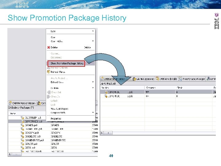The image size is (221, 166).
Task: Choose View Cost Report menu entry
Action: pyautogui.click(x=59, y=109)
